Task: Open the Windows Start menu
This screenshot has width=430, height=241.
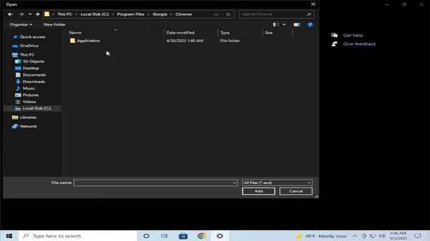Action: 9,236
